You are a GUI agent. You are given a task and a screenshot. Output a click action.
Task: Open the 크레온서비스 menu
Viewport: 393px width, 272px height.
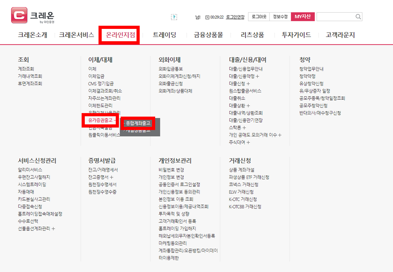pos(76,35)
